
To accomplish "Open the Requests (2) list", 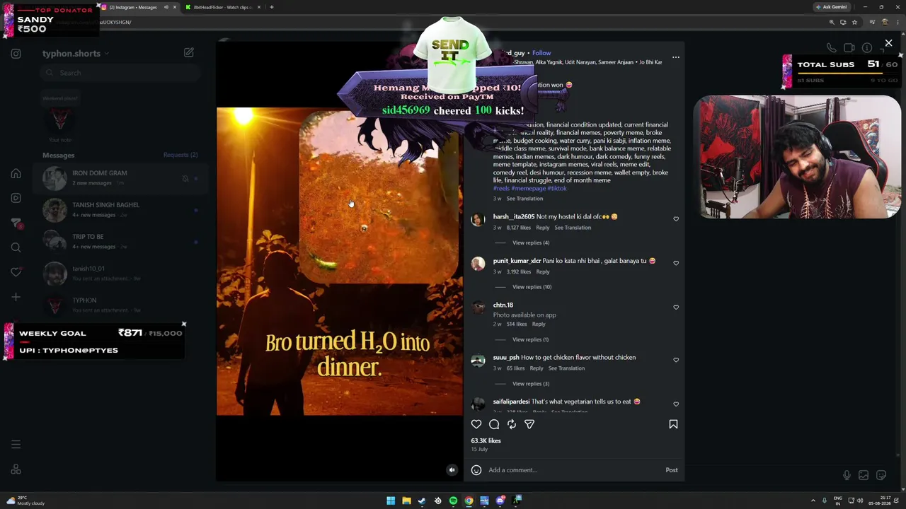I will click(180, 155).
